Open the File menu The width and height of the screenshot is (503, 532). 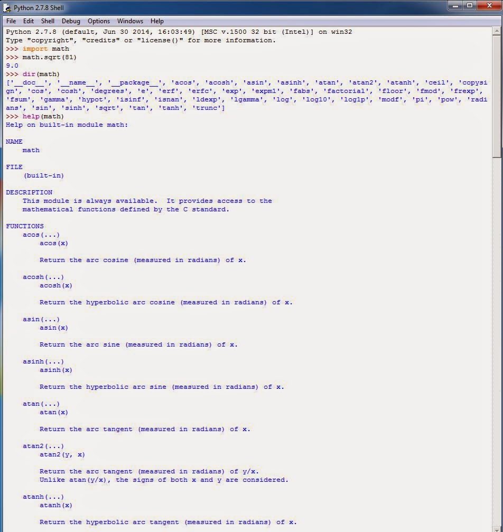click(x=11, y=21)
